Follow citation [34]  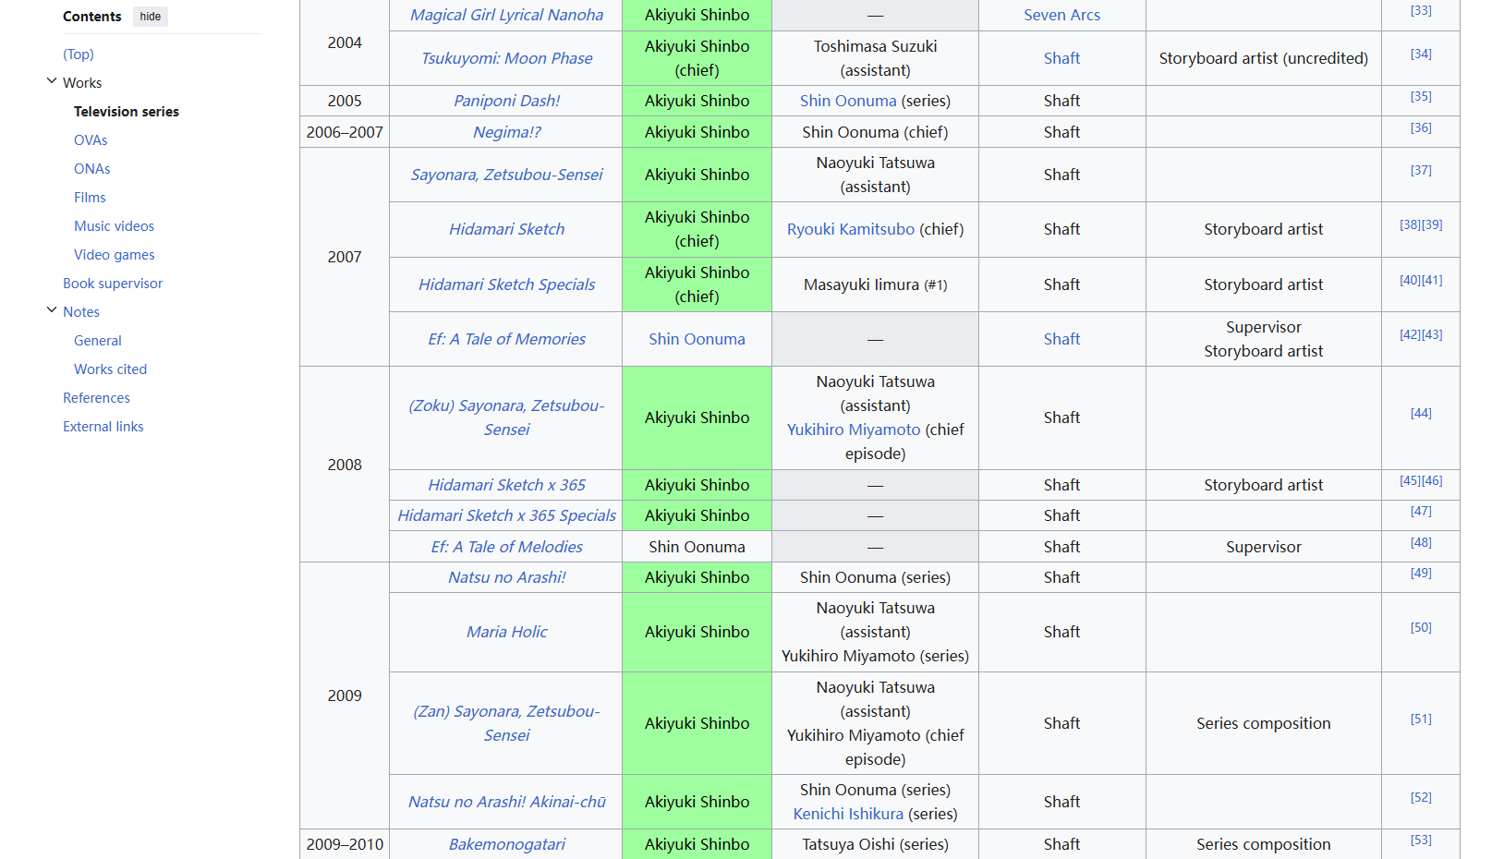click(1421, 54)
